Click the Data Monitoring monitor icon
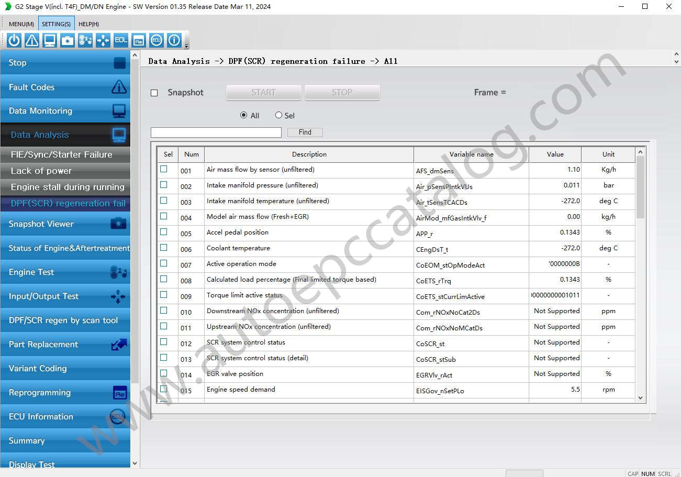The image size is (681, 477). coord(49,40)
